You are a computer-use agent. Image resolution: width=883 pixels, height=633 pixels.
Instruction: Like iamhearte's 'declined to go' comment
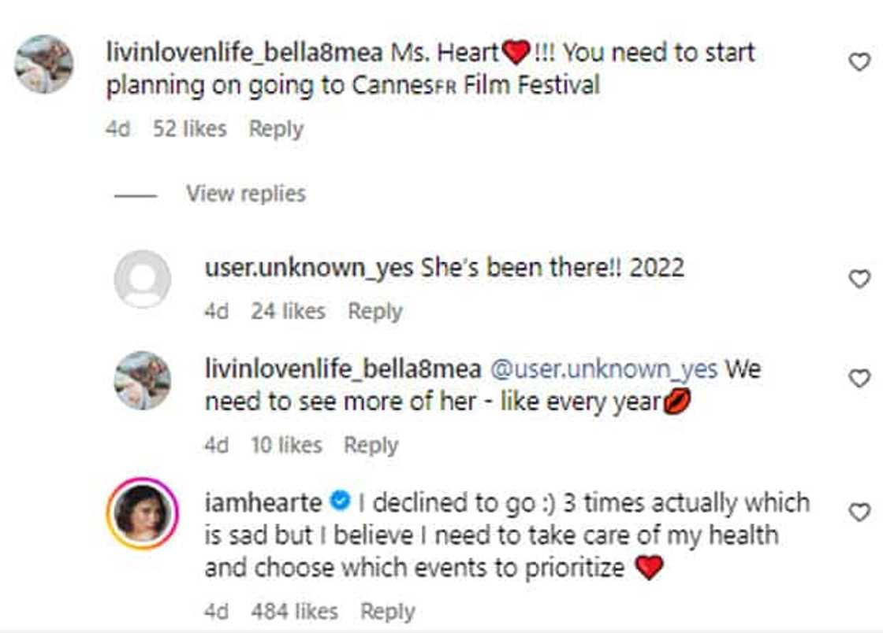[859, 513]
